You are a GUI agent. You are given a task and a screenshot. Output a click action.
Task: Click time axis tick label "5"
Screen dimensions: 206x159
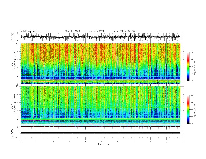102,142
